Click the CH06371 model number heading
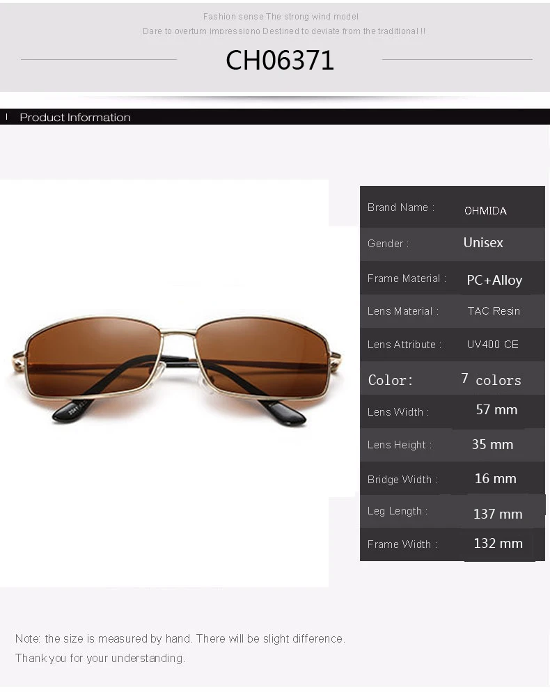The width and height of the screenshot is (550, 692). 279,60
